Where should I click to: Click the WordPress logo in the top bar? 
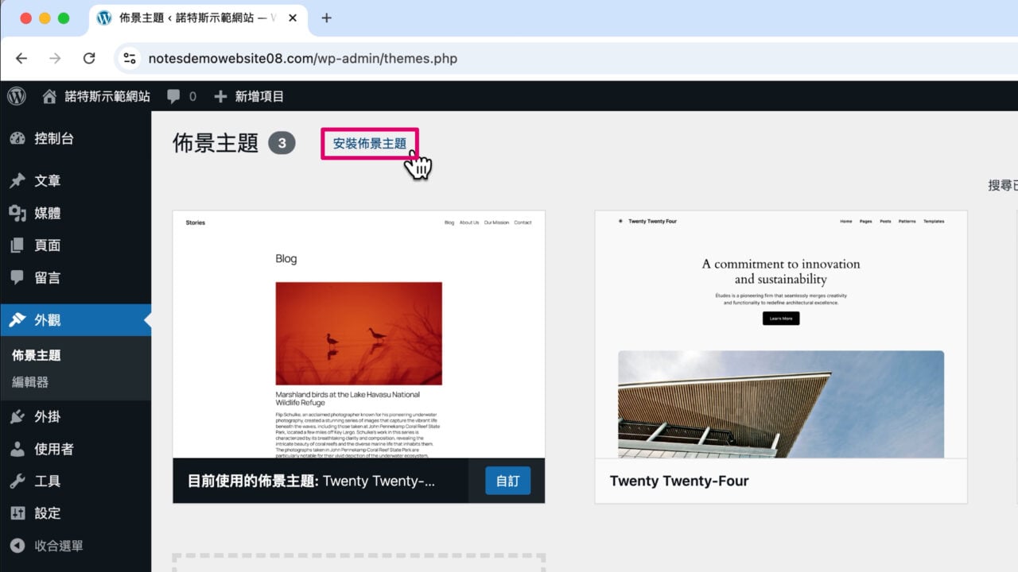[17, 96]
